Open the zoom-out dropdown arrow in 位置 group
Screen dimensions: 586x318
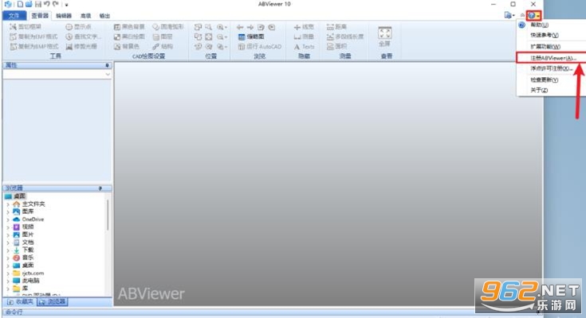tap(226, 37)
